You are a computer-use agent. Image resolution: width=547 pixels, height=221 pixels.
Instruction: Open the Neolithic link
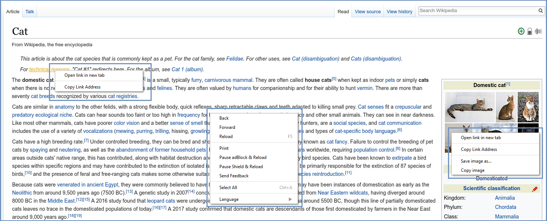tap(22, 193)
